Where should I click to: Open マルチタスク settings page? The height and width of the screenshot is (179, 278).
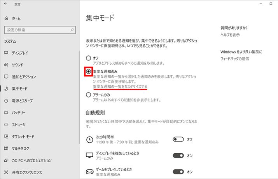point(20,148)
